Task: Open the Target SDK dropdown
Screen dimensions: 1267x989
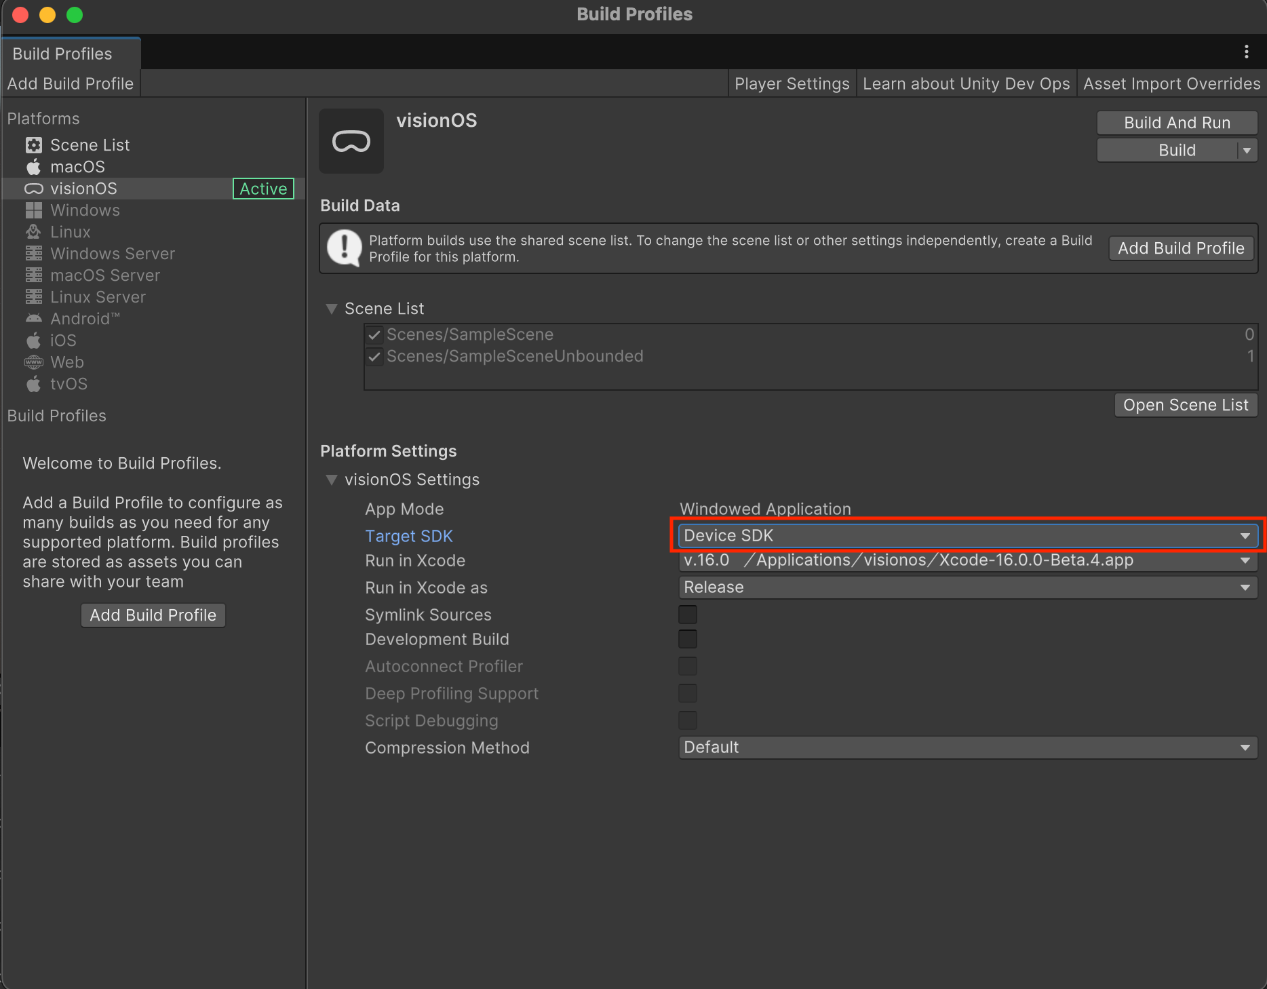Action: click(x=968, y=536)
